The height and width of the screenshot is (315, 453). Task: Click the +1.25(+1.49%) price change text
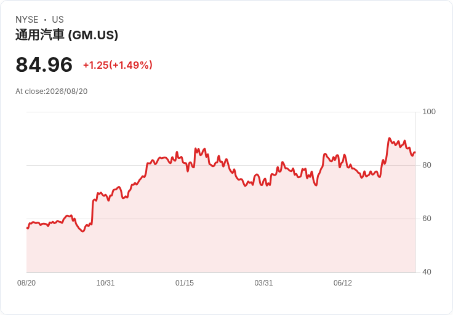coord(118,65)
